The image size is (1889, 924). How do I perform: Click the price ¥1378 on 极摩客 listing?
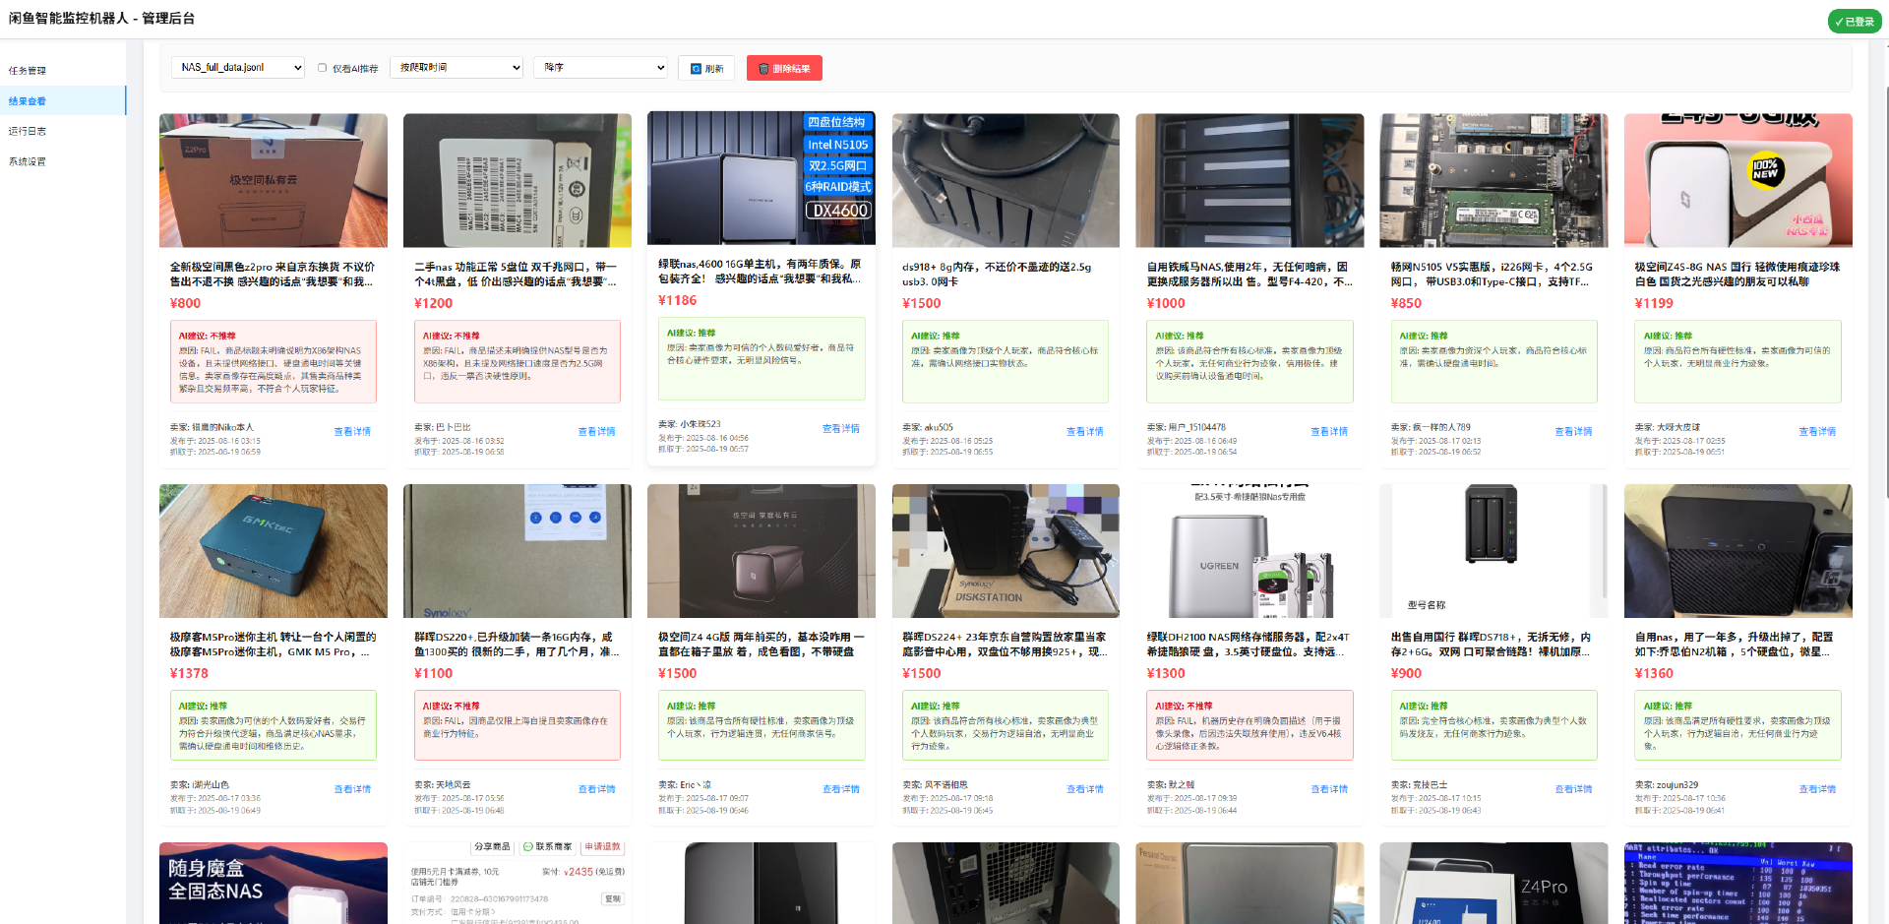click(x=189, y=673)
